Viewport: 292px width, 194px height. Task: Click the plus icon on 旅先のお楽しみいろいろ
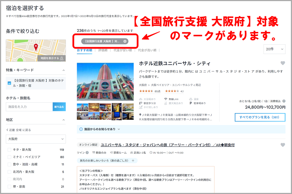[x=133, y=160]
